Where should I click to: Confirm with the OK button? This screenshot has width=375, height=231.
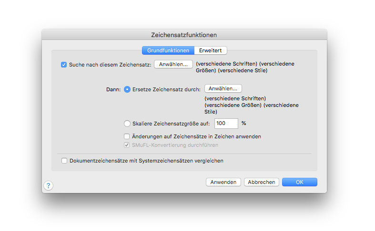pyautogui.click(x=300, y=182)
